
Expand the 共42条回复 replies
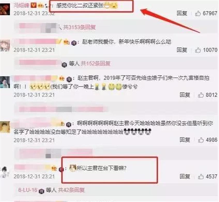point(71,190)
